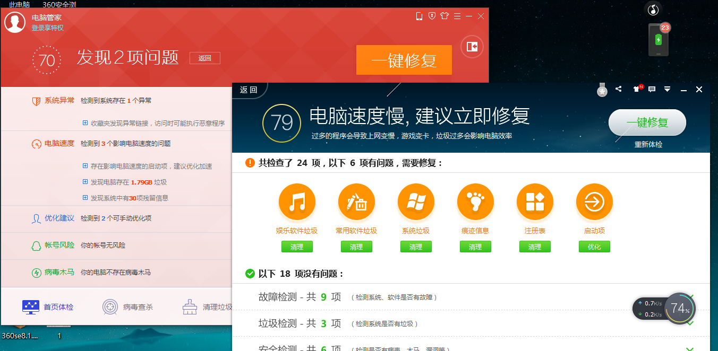The width and height of the screenshot is (718, 351).
Task: Click the medal icon in 360 title bar
Action: click(602, 90)
